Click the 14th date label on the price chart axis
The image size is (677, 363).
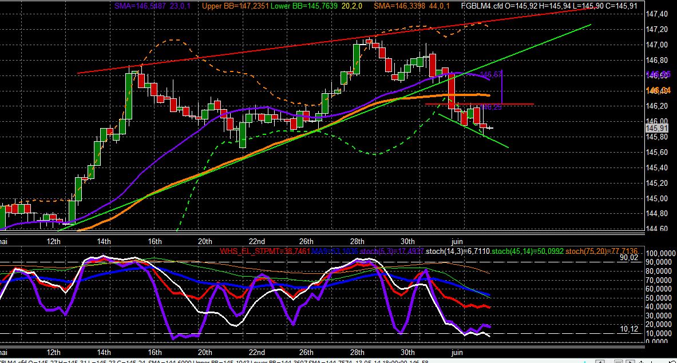(x=104, y=241)
